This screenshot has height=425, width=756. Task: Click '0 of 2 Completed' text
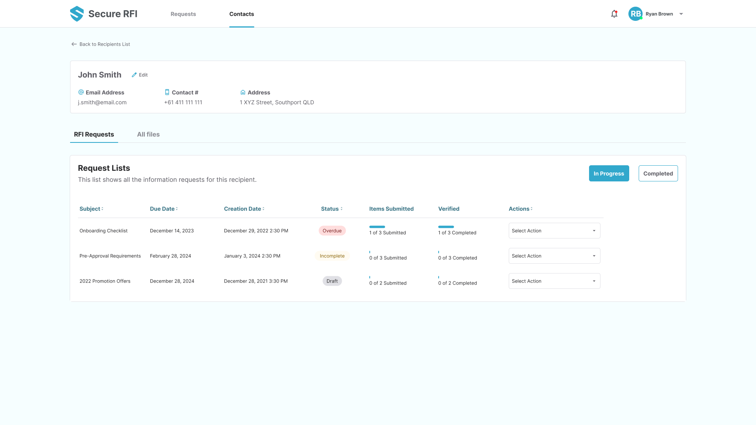tap(458, 283)
